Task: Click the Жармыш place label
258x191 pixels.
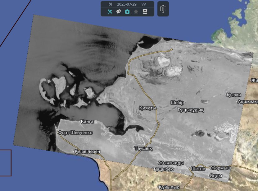Action: [221, 168]
